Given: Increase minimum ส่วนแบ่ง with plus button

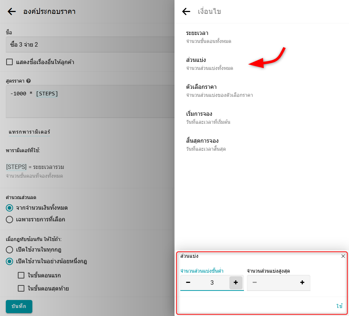Looking at the screenshot, I should (236, 283).
